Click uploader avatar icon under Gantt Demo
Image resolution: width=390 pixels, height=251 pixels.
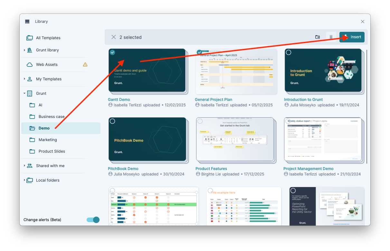(x=110, y=105)
